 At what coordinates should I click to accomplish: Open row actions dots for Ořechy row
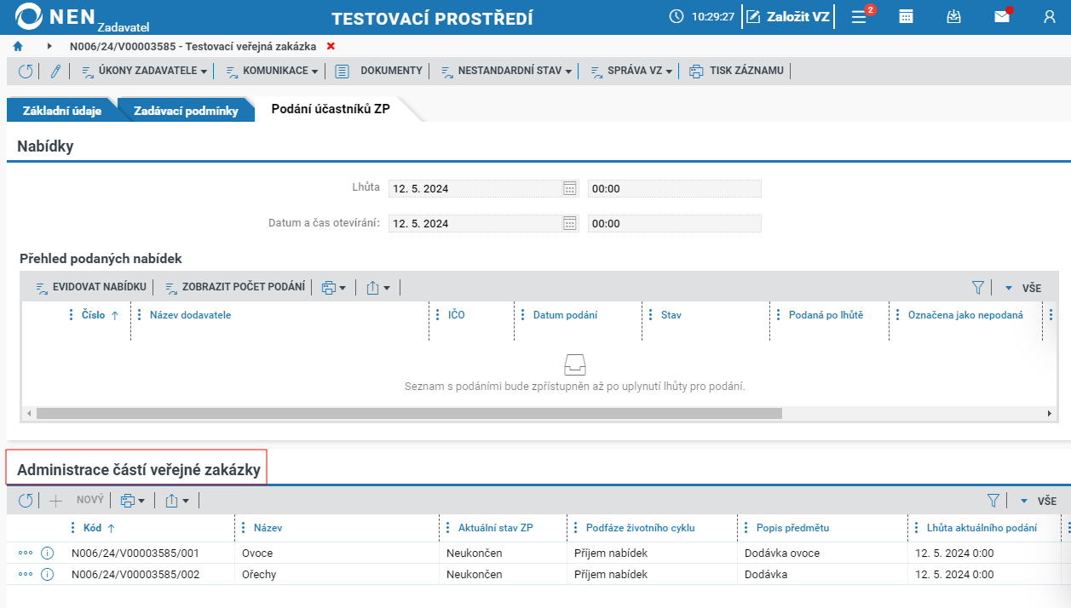26,574
